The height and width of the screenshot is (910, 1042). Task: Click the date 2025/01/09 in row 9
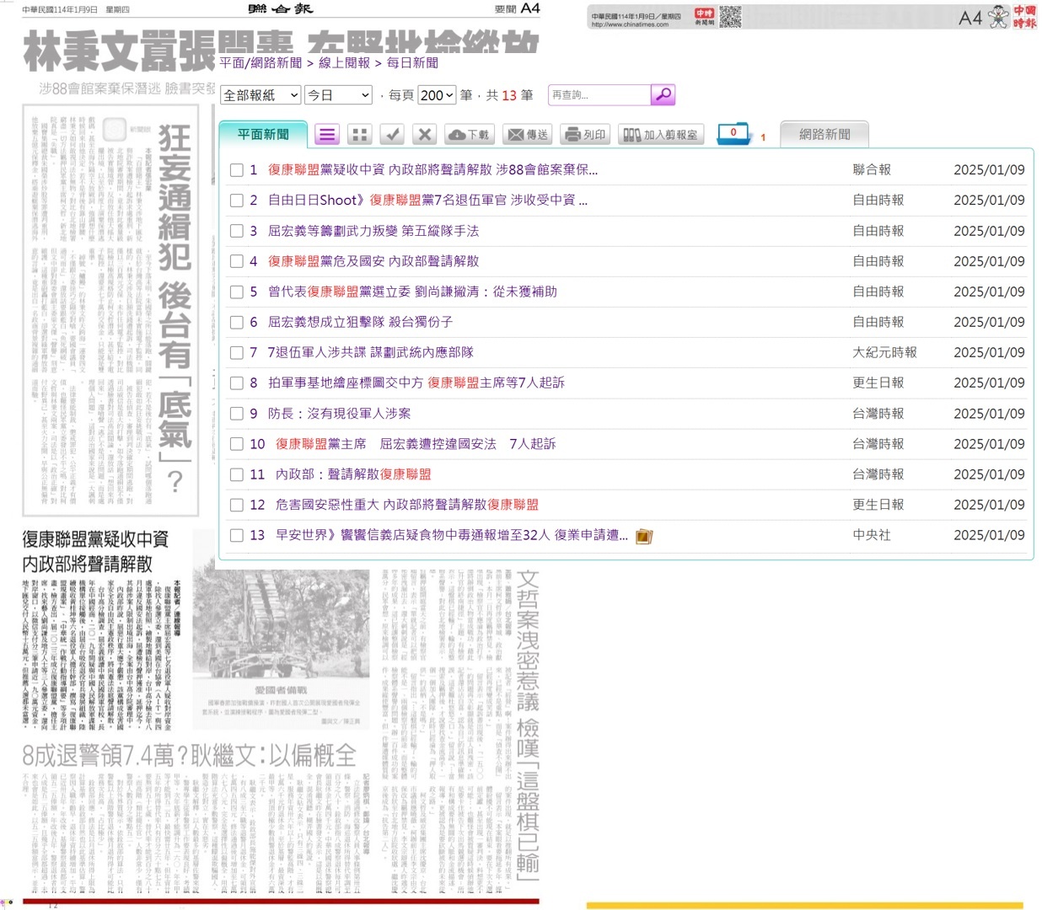click(989, 414)
